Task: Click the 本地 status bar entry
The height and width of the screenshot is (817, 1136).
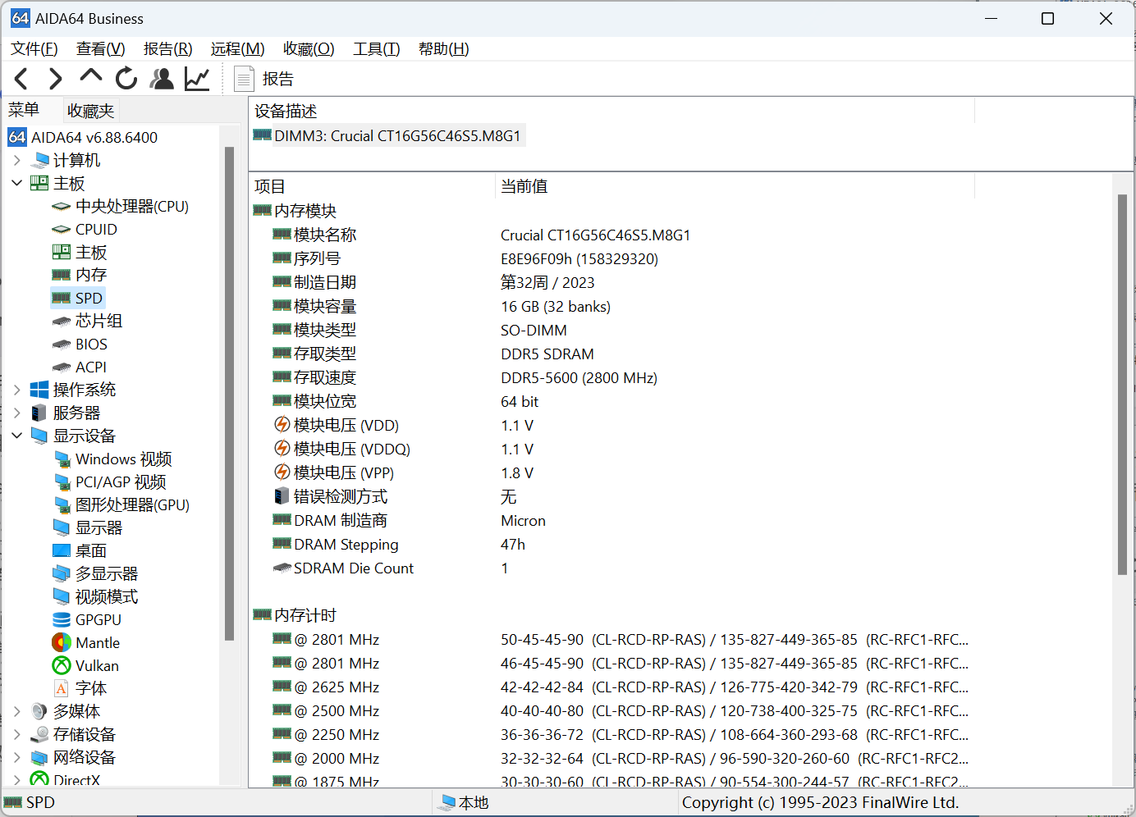Action: [x=465, y=802]
